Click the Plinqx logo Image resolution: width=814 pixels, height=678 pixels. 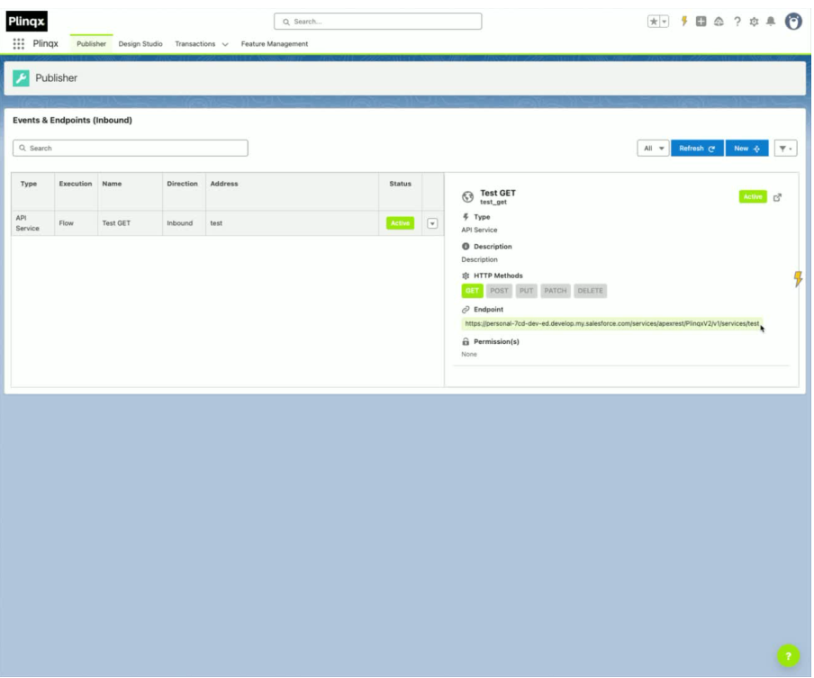[26, 22]
